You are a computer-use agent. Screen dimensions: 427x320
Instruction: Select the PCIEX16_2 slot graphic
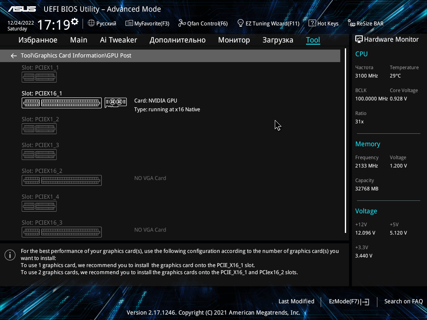[x=62, y=180]
